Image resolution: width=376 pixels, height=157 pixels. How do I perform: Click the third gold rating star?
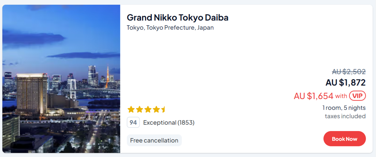148,110
